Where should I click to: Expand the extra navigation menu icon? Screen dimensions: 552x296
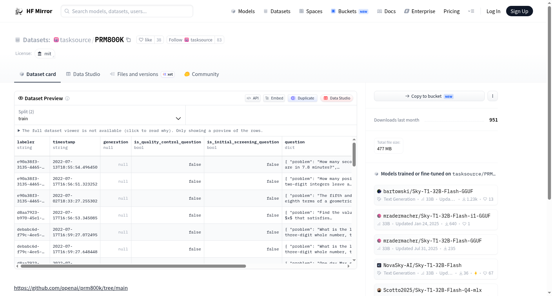(x=471, y=11)
